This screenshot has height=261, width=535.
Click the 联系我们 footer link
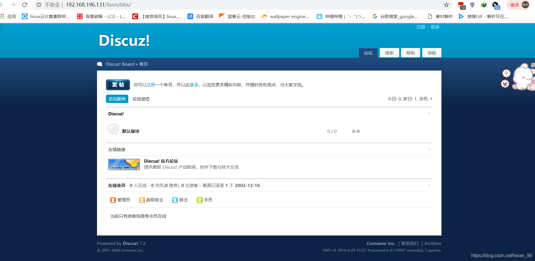(x=410, y=243)
